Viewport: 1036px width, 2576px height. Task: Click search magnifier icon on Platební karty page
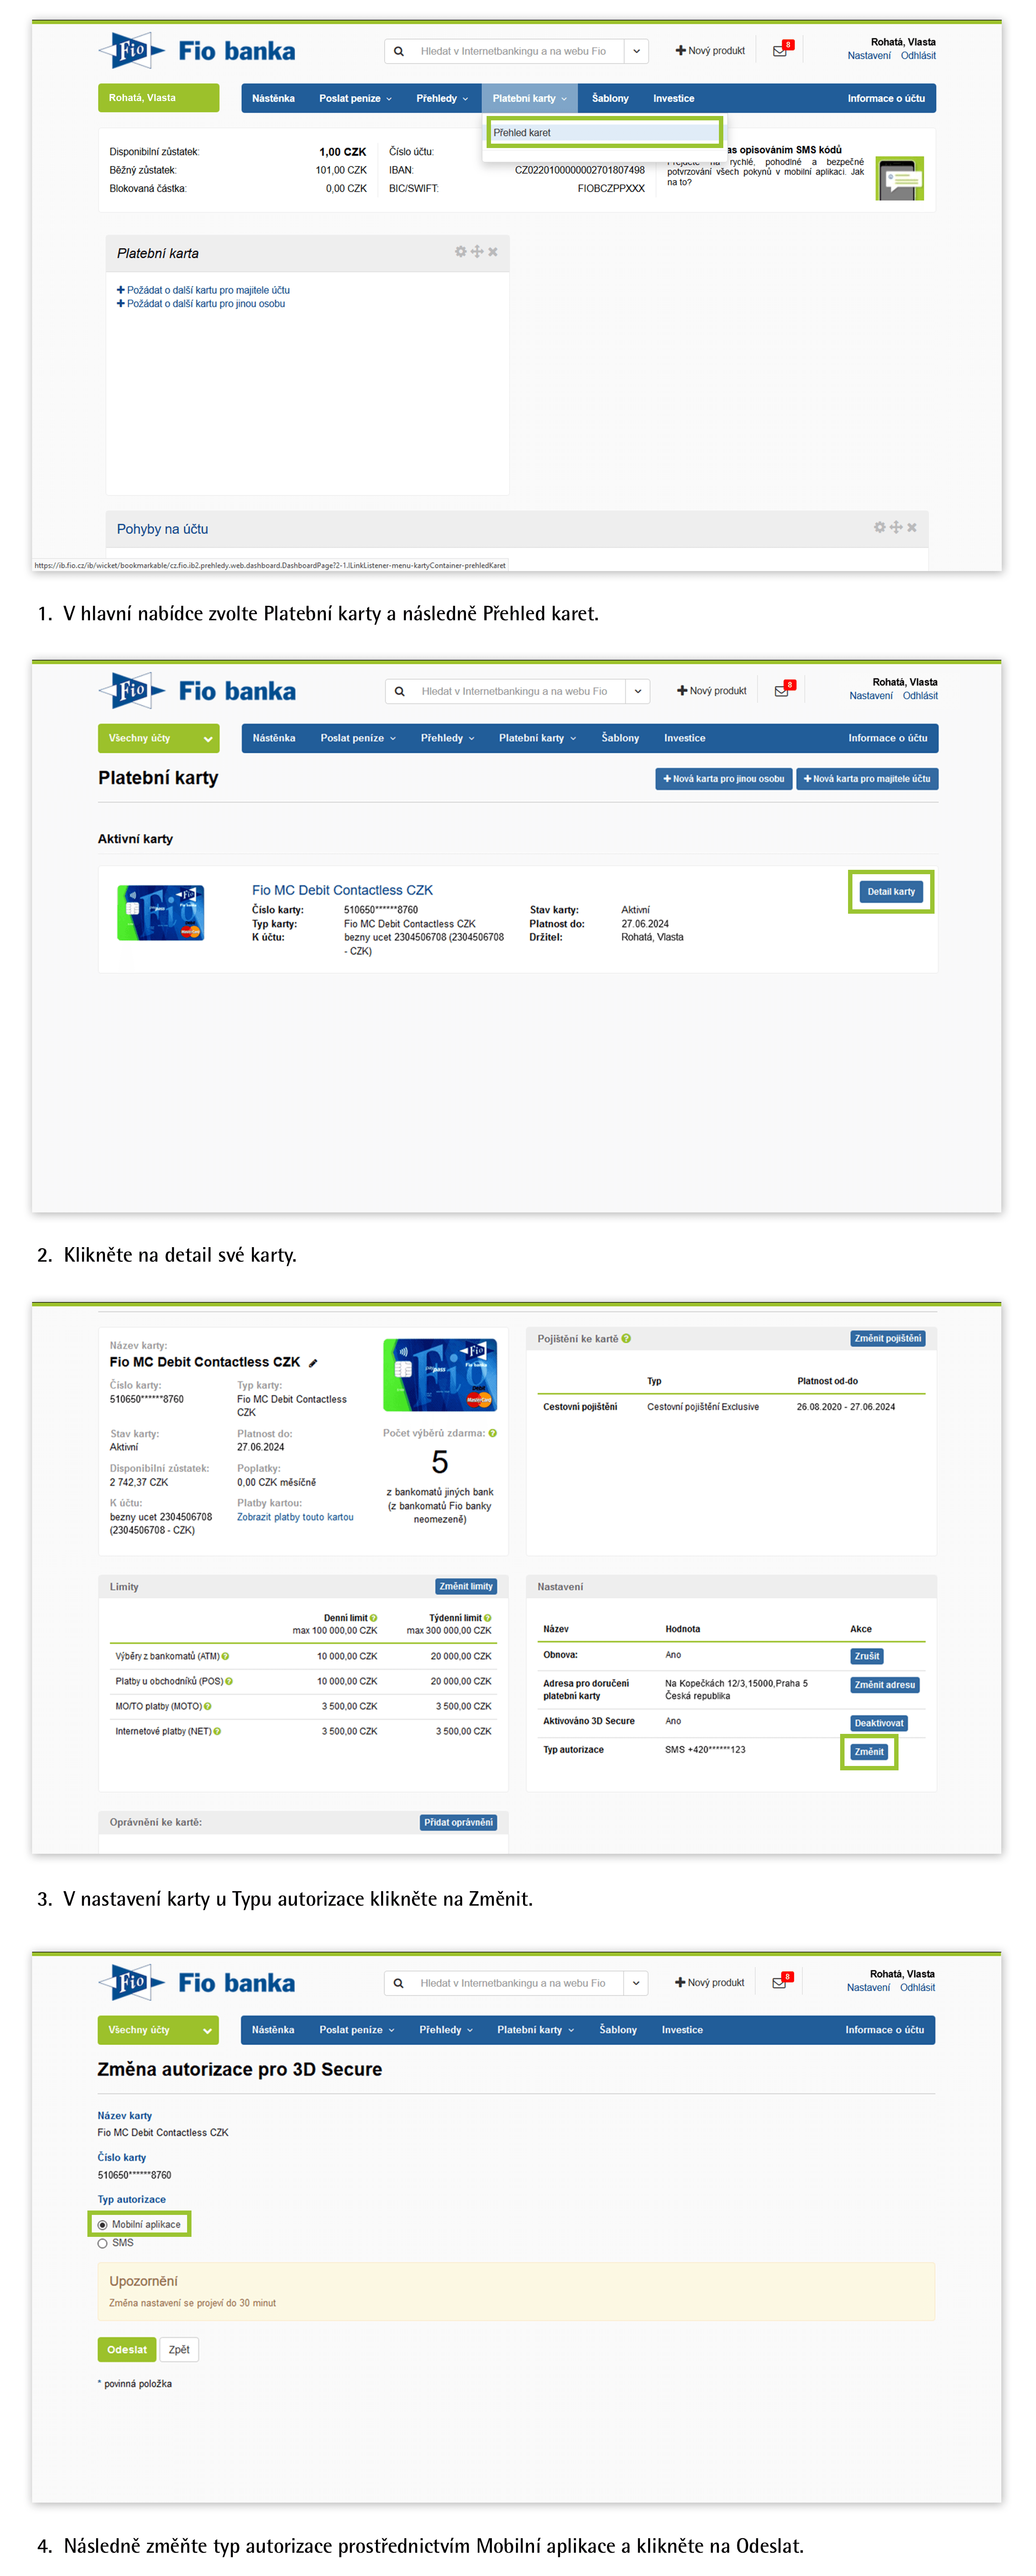point(399,691)
